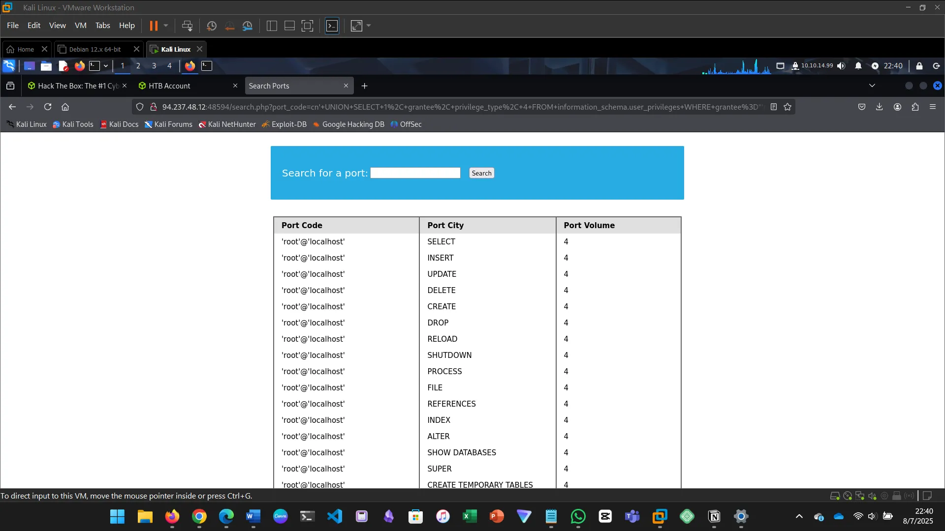Enter VMware full screen mode
This screenshot has width=945, height=531.
pyautogui.click(x=307, y=26)
